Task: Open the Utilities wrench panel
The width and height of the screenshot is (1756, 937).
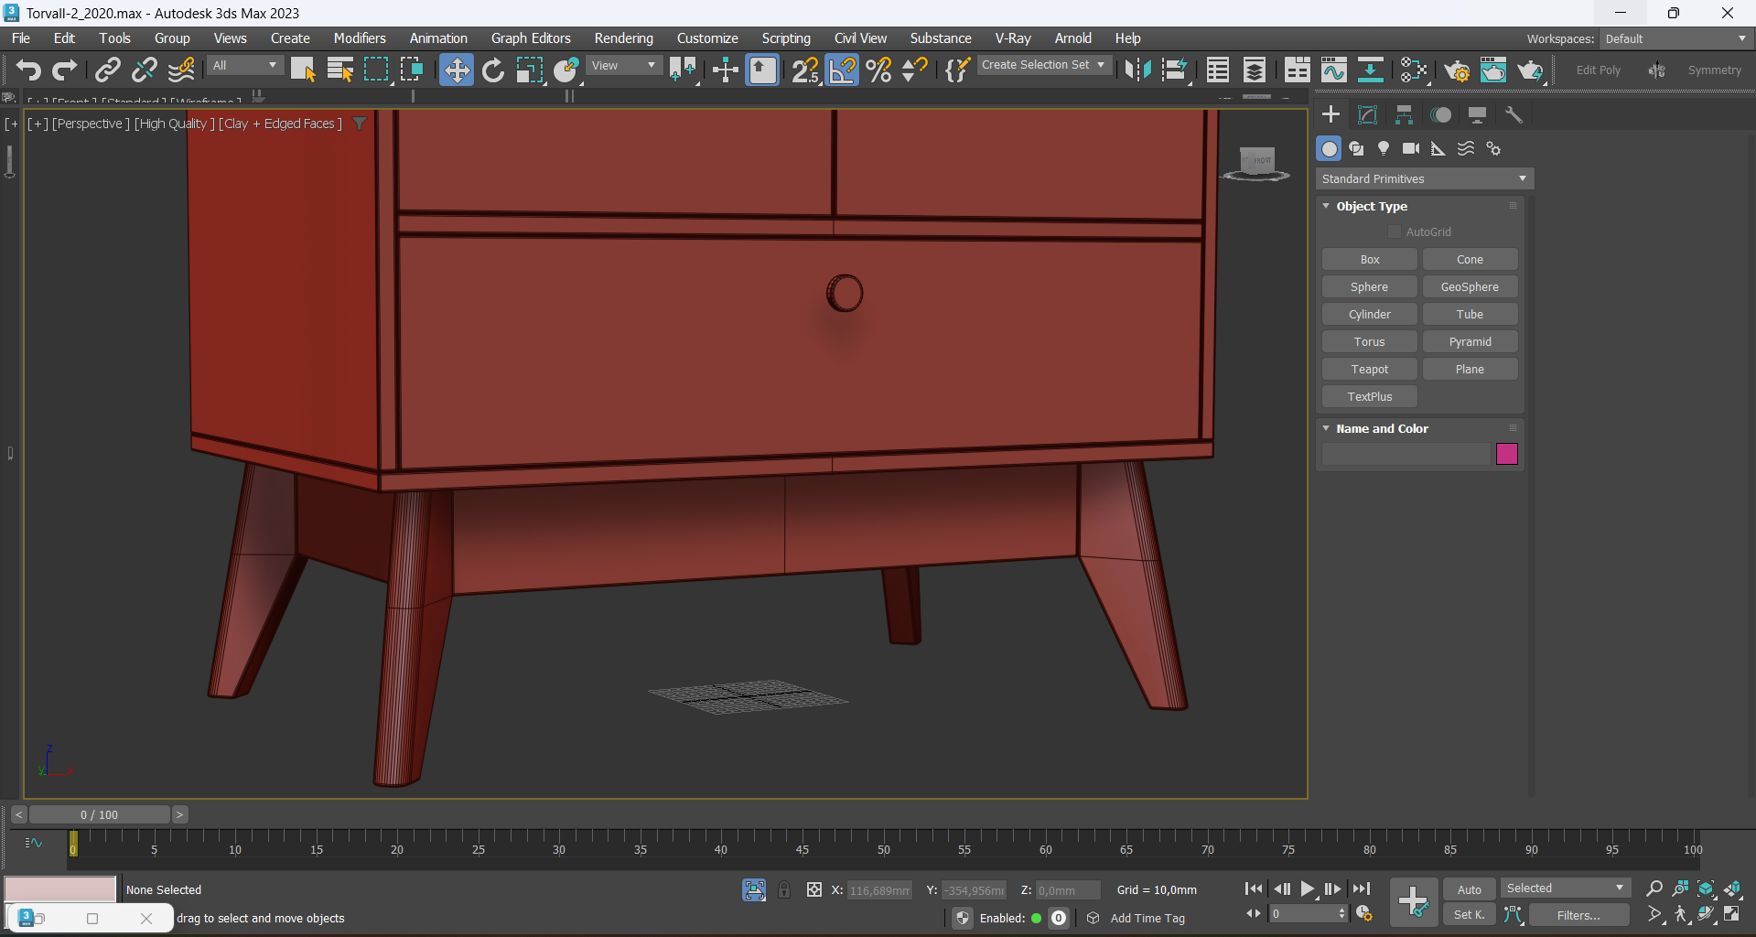Action: coord(1514,114)
